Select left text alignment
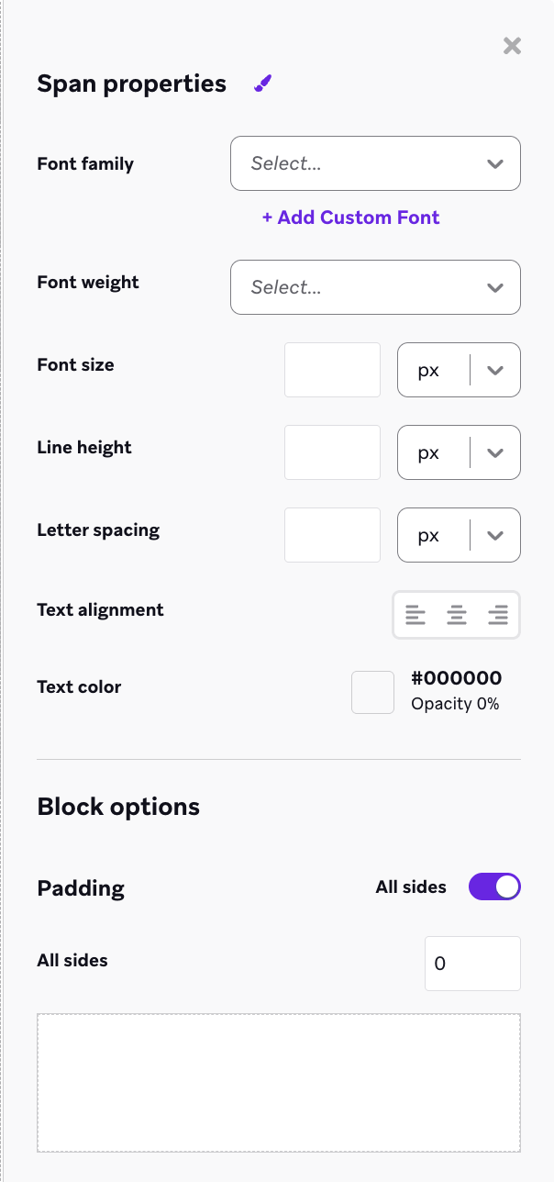The height and width of the screenshot is (1182, 554). (x=415, y=615)
